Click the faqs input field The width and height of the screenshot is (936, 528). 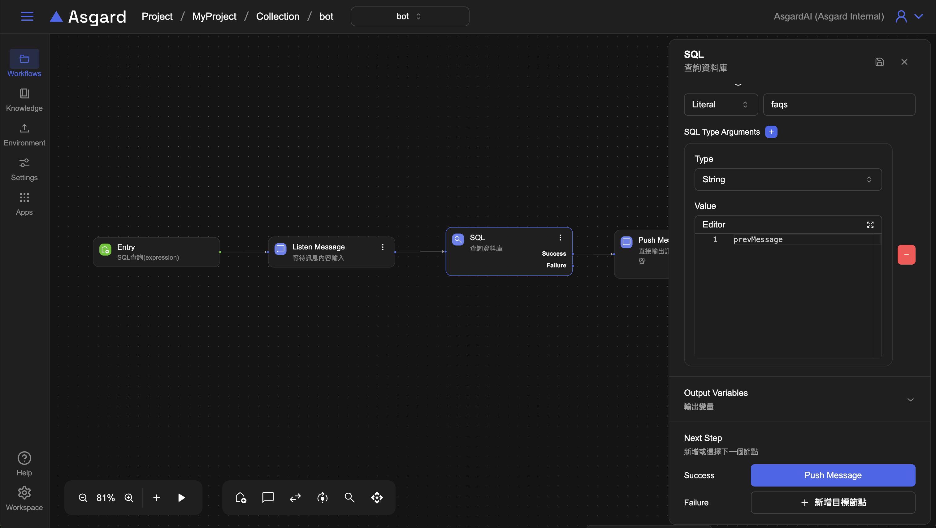[839, 105]
